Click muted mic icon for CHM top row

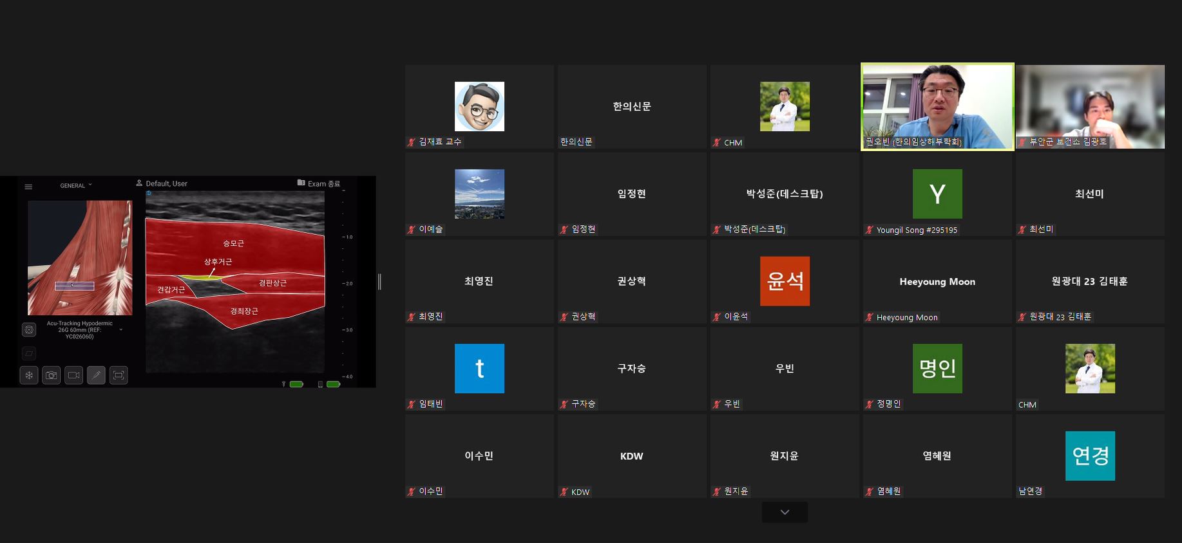(716, 143)
